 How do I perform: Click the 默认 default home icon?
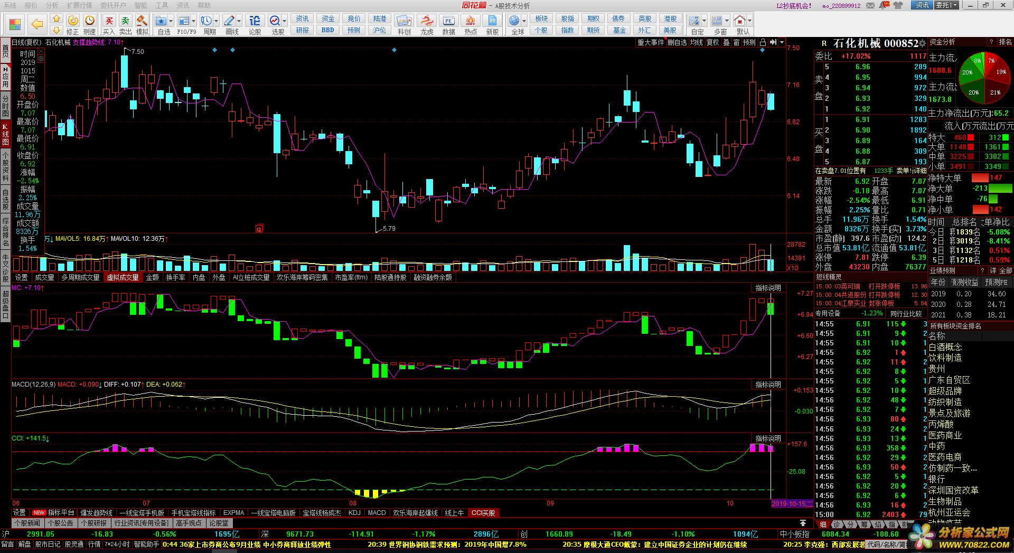(x=739, y=21)
